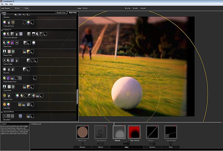Select the Auto Shoulder tool thumbnail
The width and height of the screenshot is (223, 151).
[171, 132]
